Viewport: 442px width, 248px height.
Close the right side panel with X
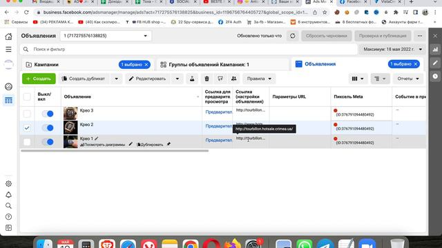click(x=435, y=36)
